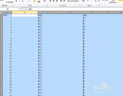Click the cell with number 20 in column A

click(7, 73)
